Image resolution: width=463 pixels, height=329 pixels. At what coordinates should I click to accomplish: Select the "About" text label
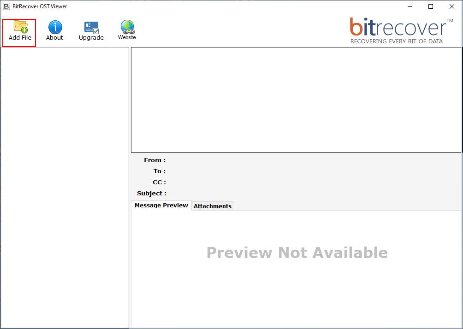54,38
